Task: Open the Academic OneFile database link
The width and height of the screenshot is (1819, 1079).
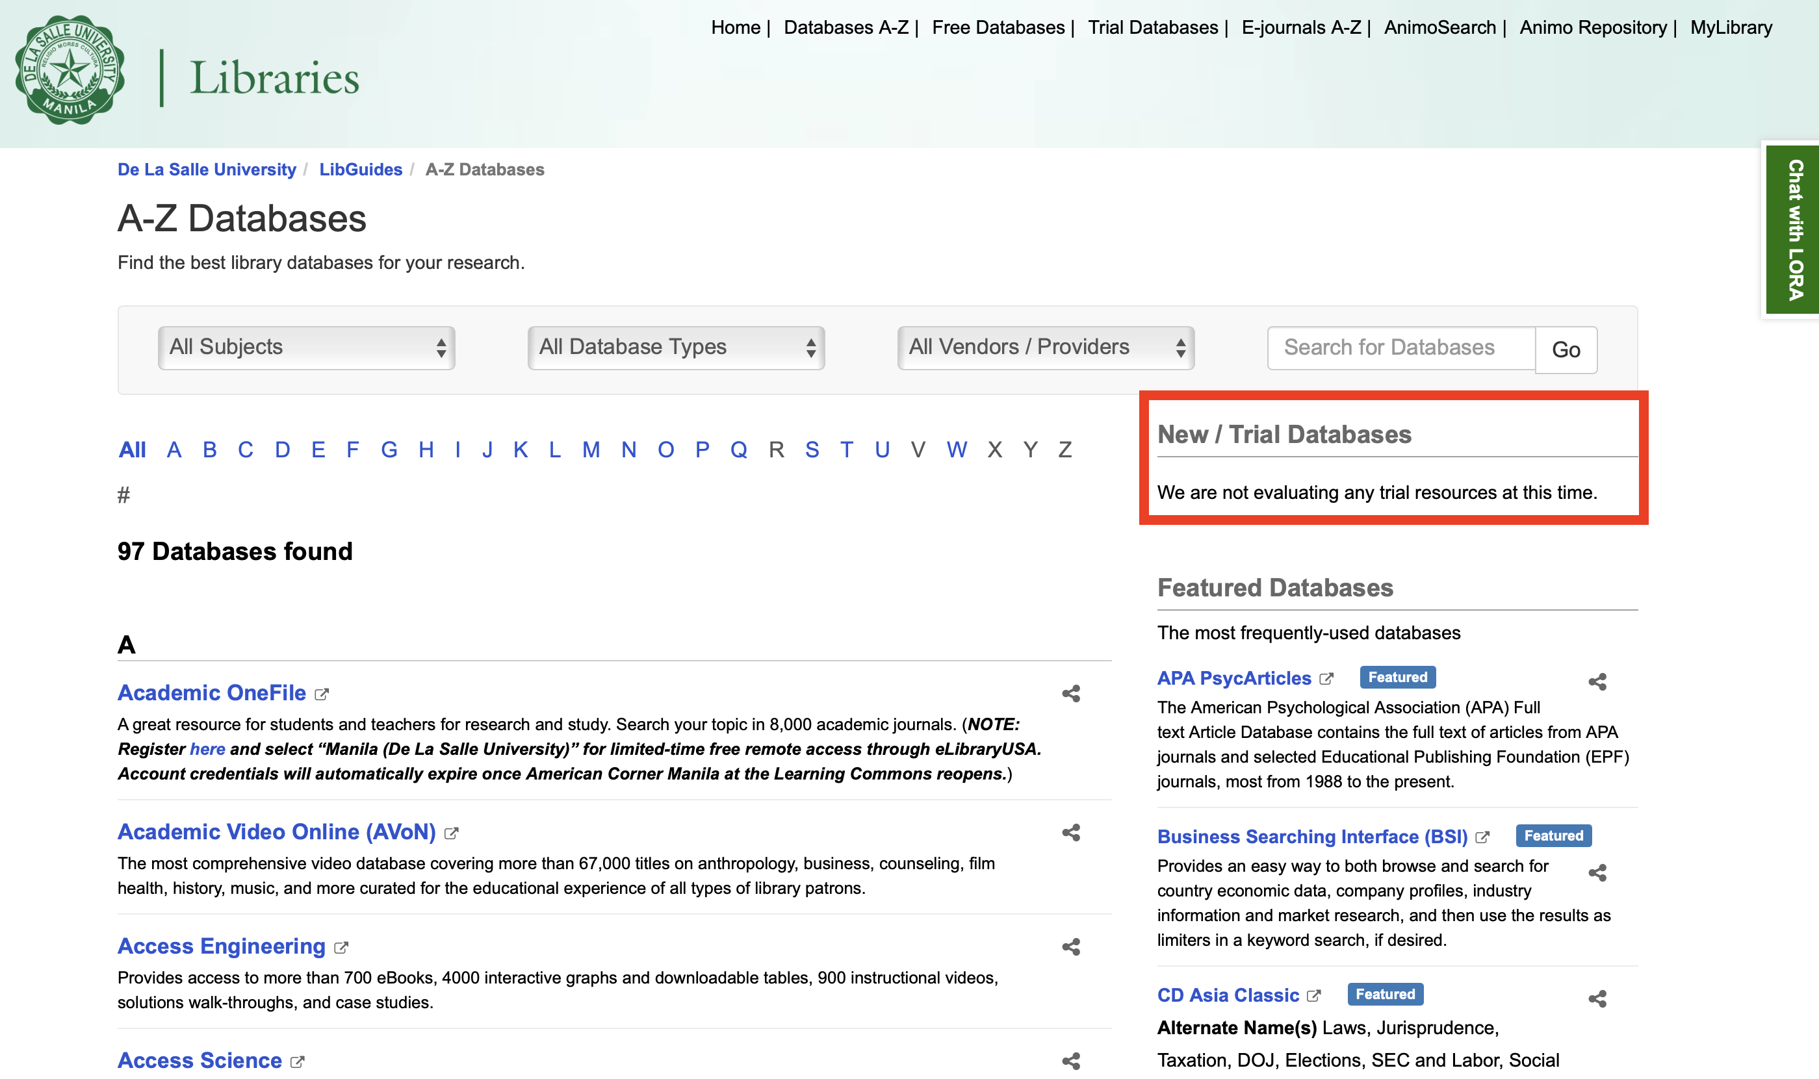Action: (x=212, y=693)
